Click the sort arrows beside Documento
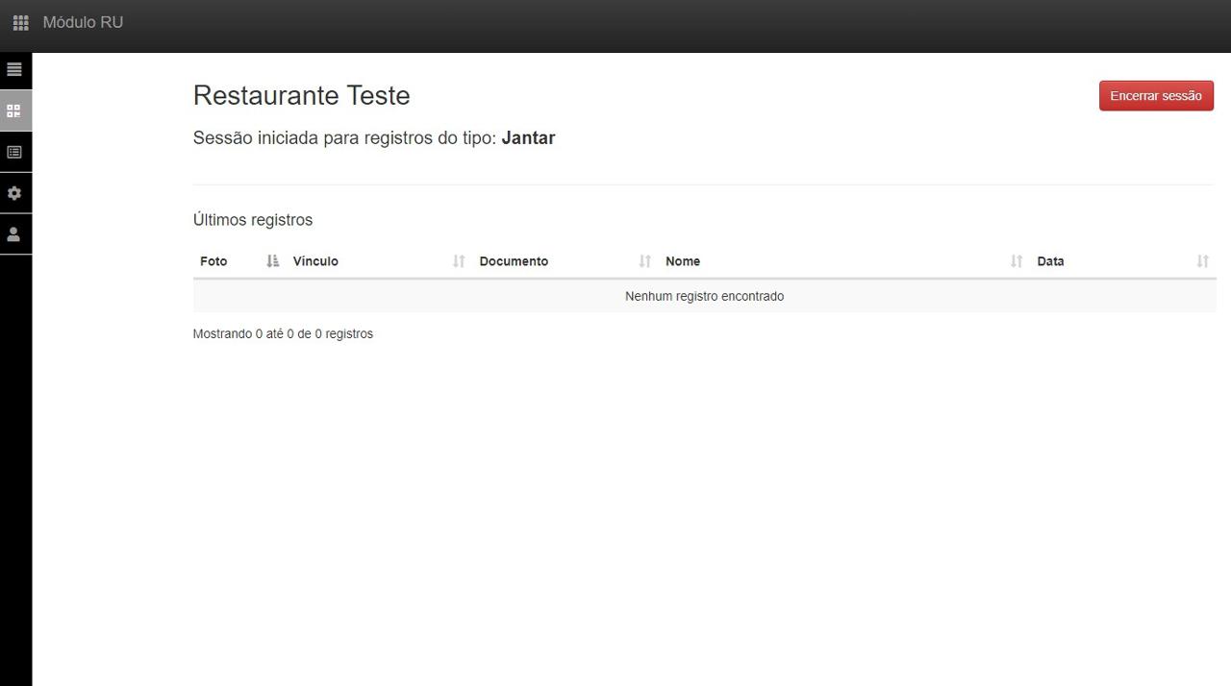Screen dimensions: 1231x686 coord(644,261)
